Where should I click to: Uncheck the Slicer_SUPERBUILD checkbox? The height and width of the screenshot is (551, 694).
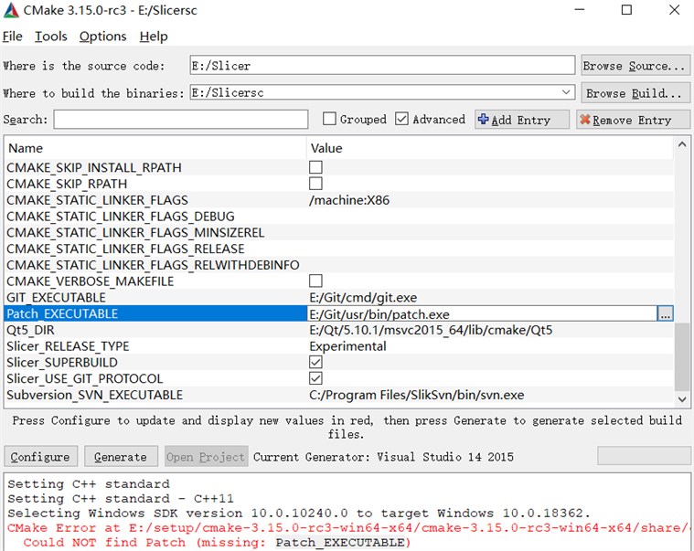coord(315,362)
